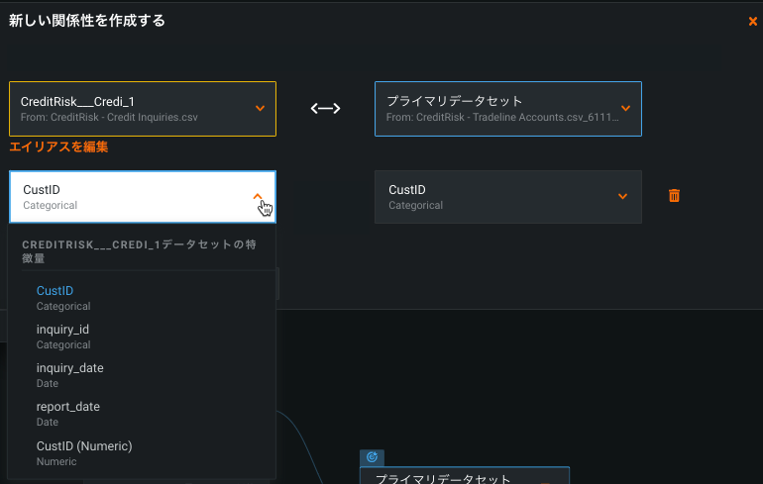Close the new relationship dialog
This screenshot has width=763, height=484.
coord(752,21)
